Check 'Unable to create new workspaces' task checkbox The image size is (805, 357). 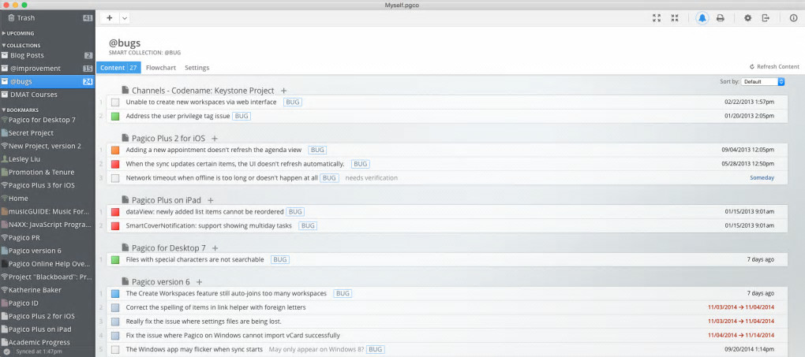[115, 102]
